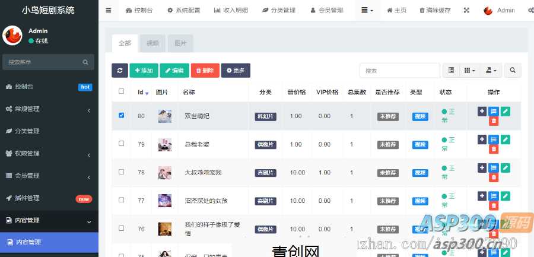This screenshot has width=534, height=257.
Task: Open the Admin user menu
Action: (x=499, y=10)
